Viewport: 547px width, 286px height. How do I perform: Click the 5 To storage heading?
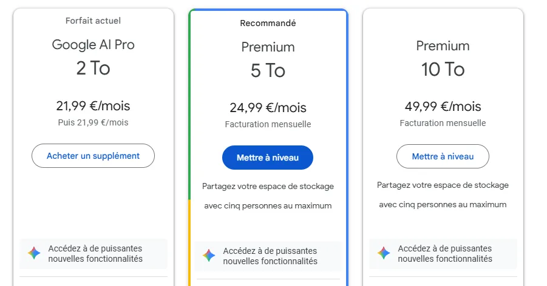[268, 71]
